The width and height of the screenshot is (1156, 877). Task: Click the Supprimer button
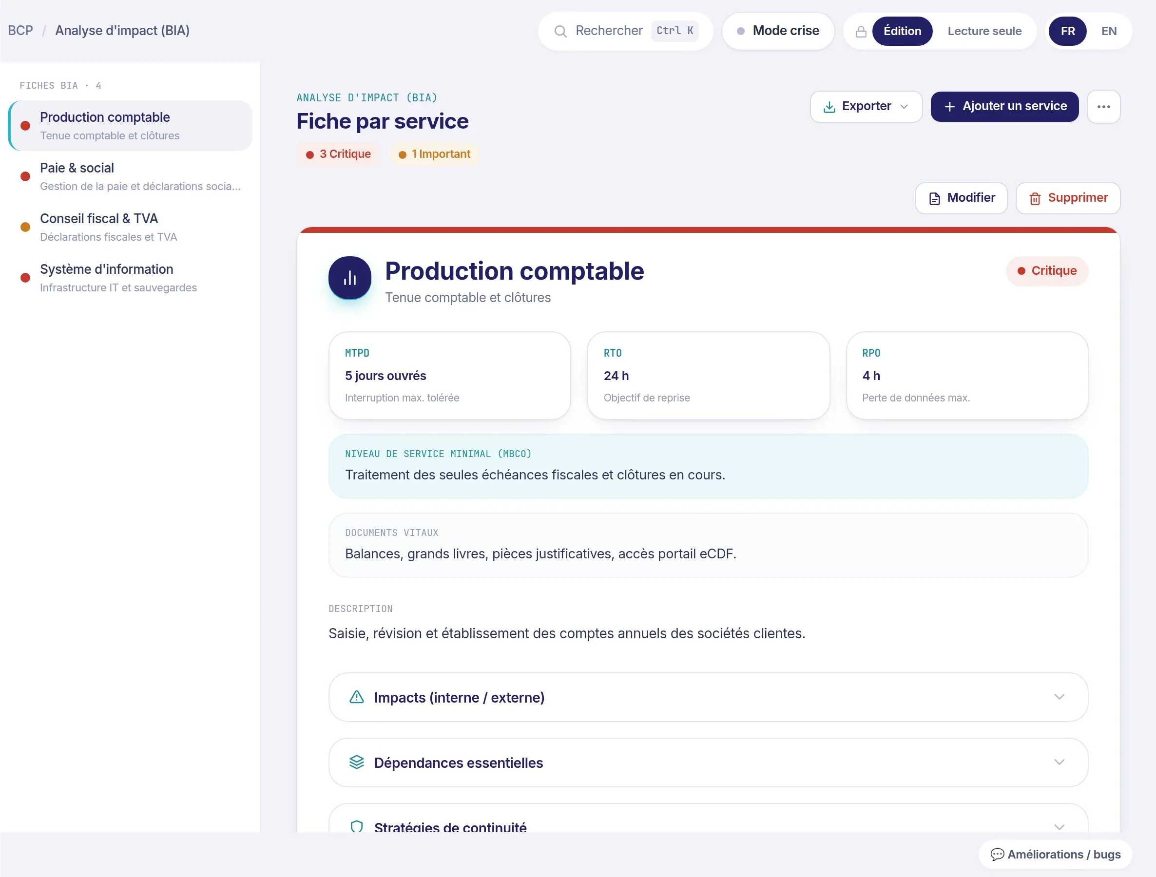click(1068, 198)
